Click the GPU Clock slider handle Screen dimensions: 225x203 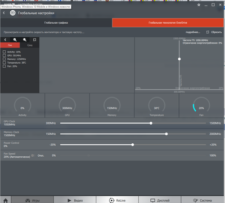point(151,123)
